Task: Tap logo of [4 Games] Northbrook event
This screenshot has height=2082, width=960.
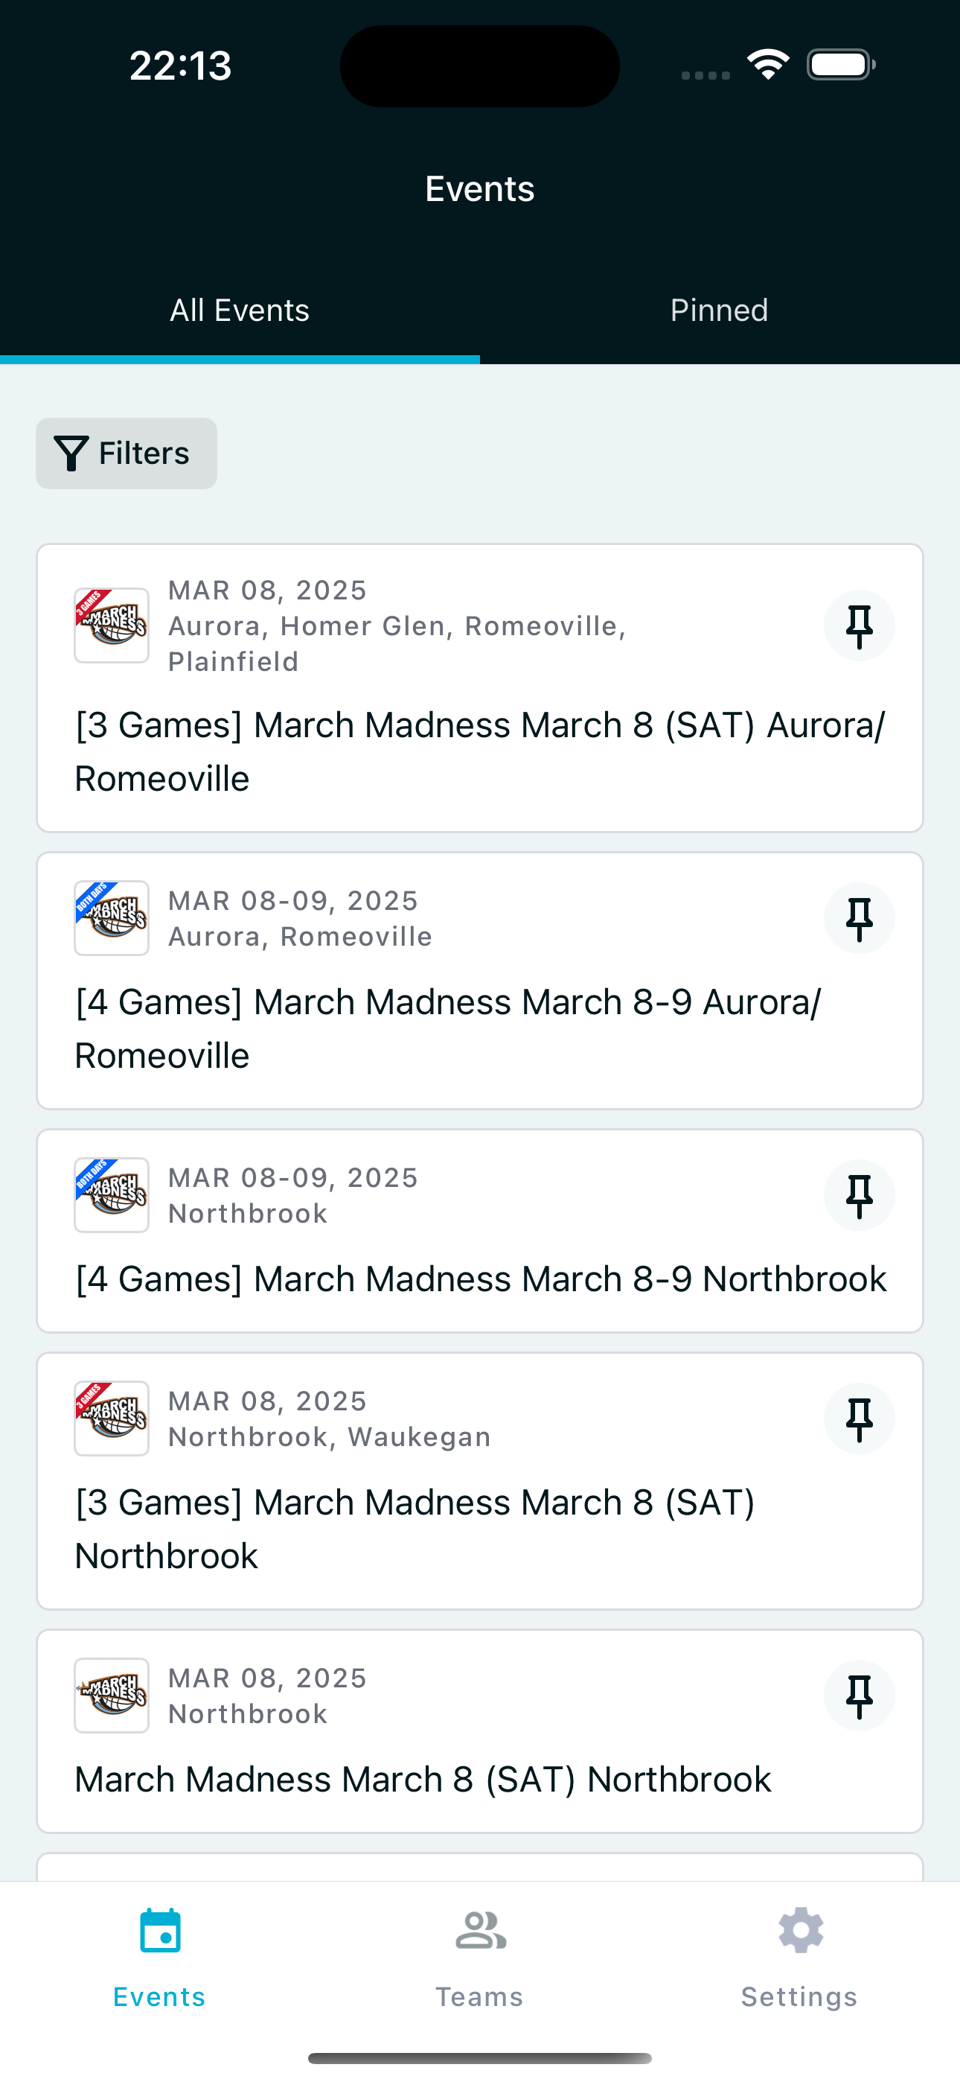Action: click(x=112, y=1195)
